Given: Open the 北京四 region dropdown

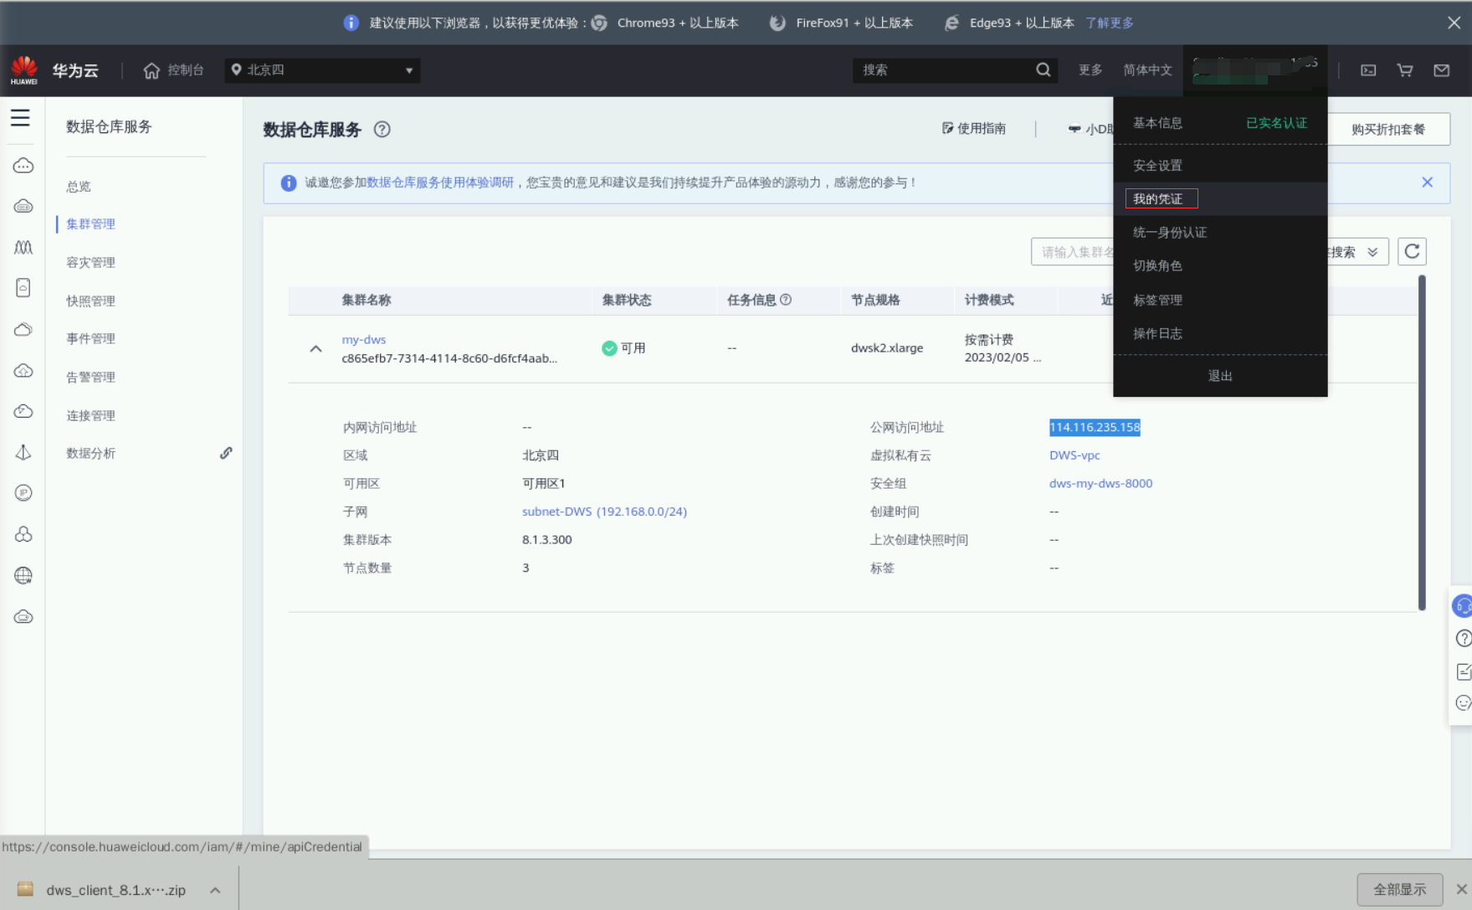Looking at the screenshot, I should click(x=323, y=70).
